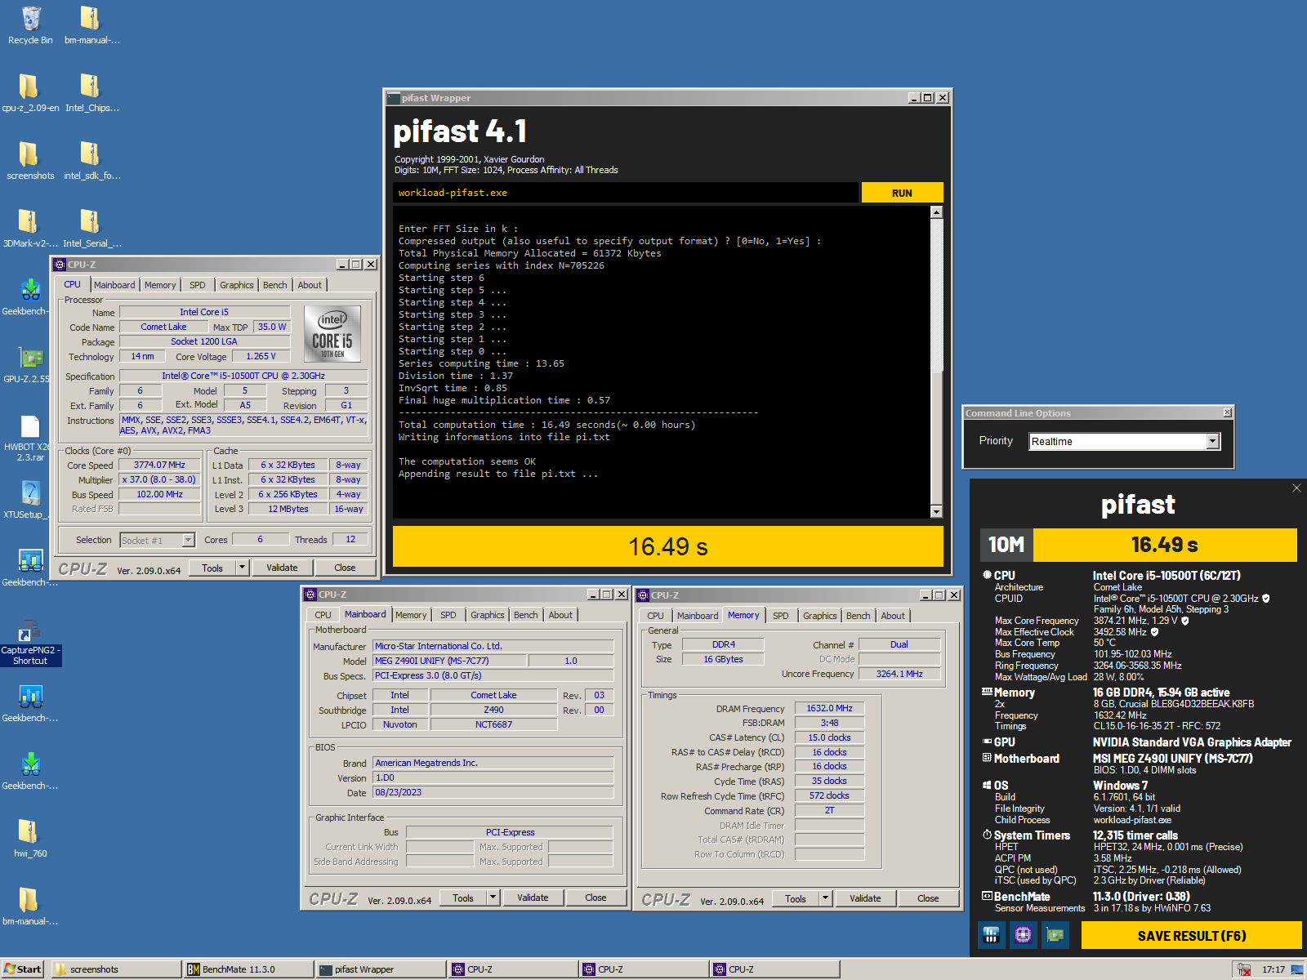
Task: Click the Core Speed value 3774.07 MHz in CPU-Z
Action: 160,465
